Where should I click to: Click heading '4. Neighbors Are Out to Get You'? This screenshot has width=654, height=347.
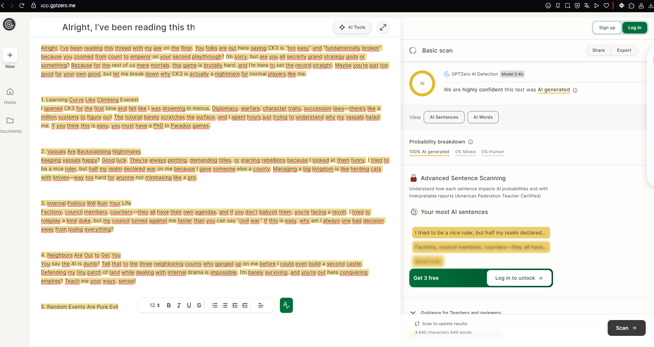pos(81,255)
